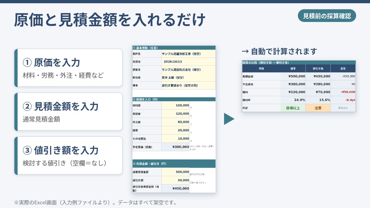Click ¥450,000 in the comparison table
The height and width of the screenshot is (208, 370).
[x=318, y=76]
